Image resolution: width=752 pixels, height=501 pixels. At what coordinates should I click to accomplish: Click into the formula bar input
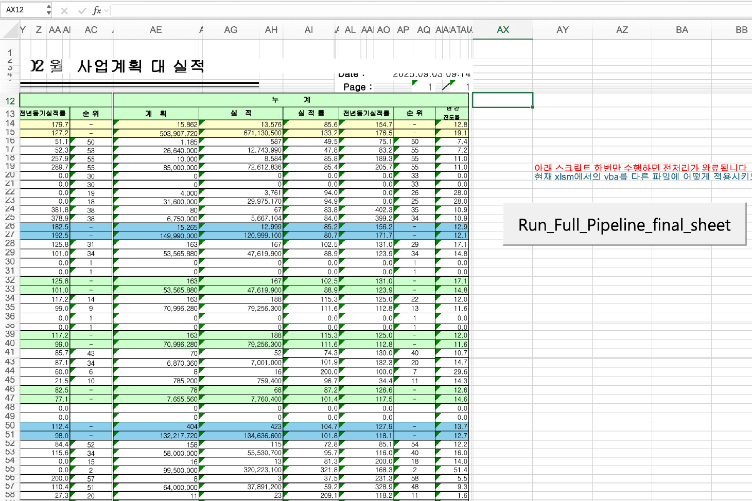tap(431, 10)
